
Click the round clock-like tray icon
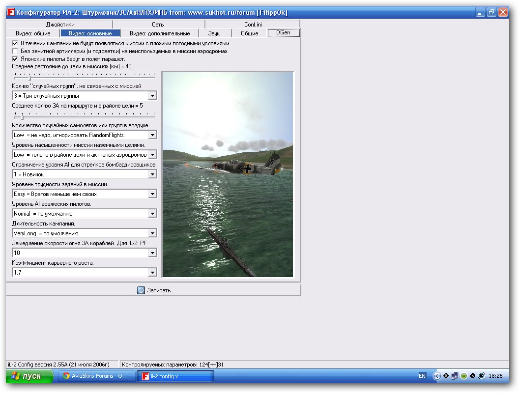coord(482,376)
